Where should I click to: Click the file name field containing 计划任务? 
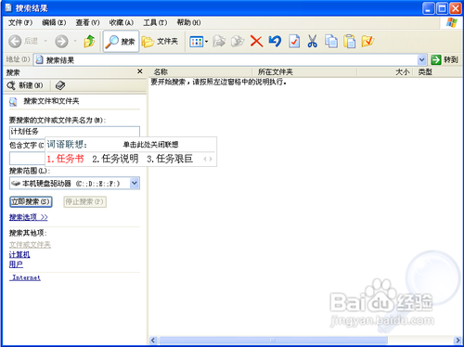(74, 132)
